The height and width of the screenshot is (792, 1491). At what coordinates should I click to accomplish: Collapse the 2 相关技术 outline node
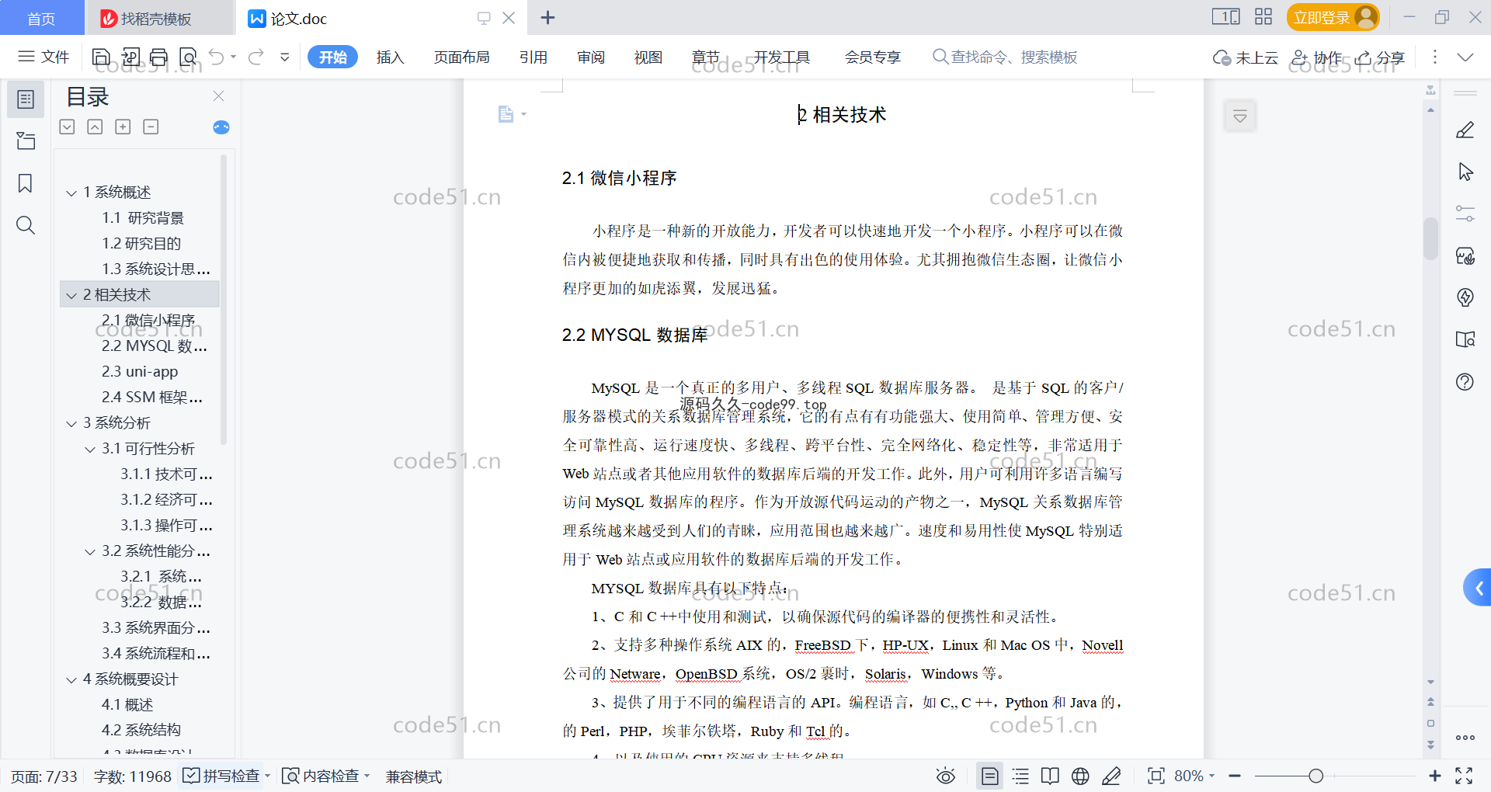click(71, 295)
